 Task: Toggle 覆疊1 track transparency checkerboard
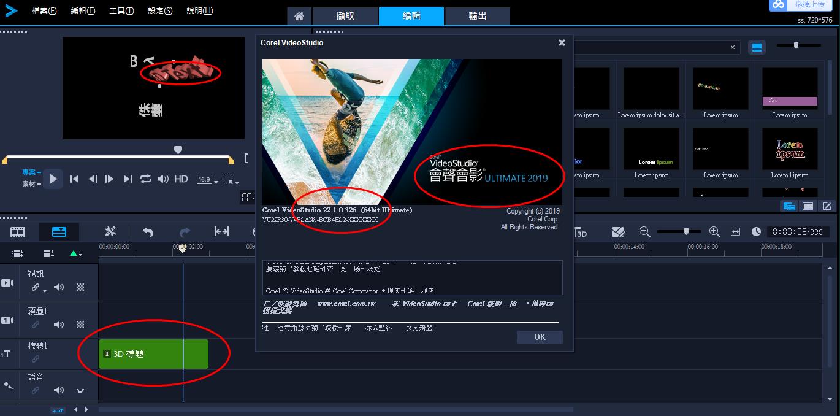[x=80, y=325]
